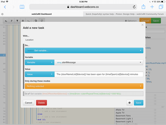The width and height of the screenshot is (166, 125).
Task: Tap the dashboard.webcore.co address bar
Action: point(83,7)
